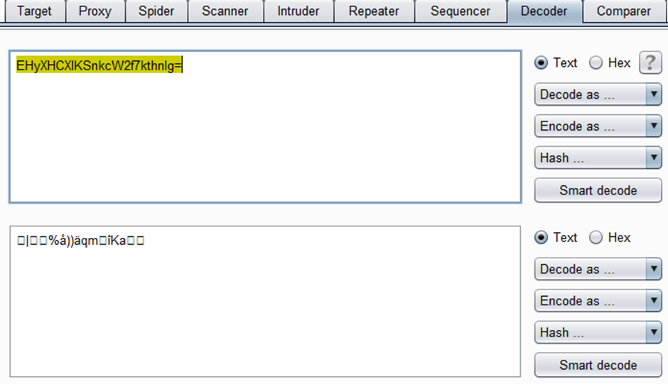The height and width of the screenshot is (384, 668).
Task: Open the top 'Decode as ...' dropdown
Action: (598, 94)
